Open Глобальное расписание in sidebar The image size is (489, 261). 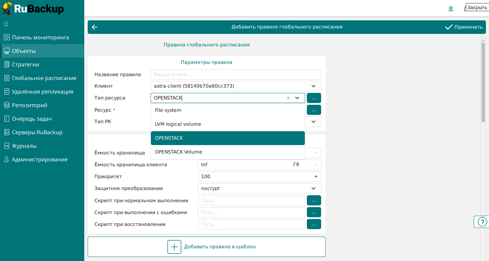pos(42,78)
